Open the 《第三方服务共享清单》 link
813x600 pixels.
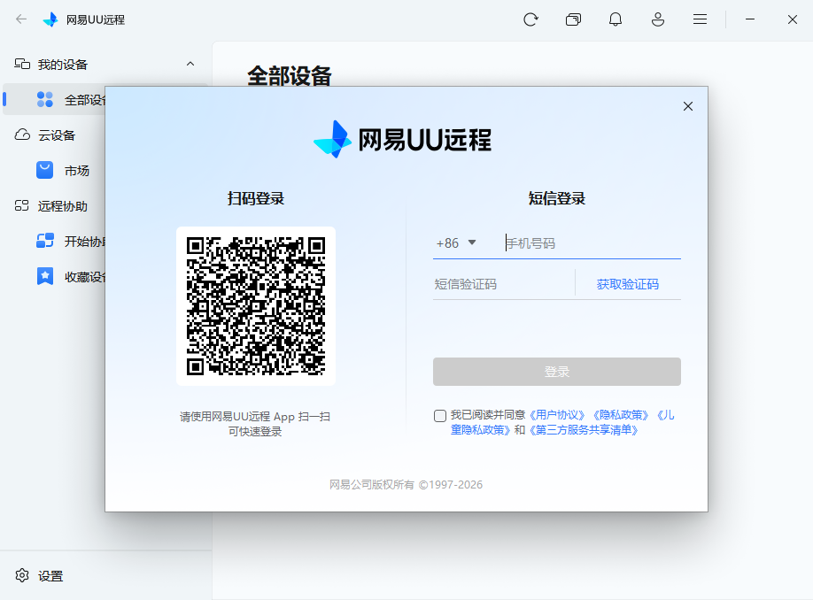[583, 430]
